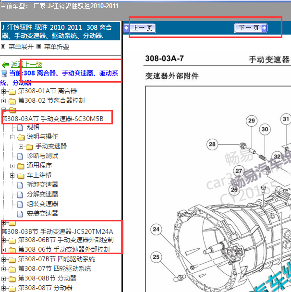Click the 通用程序 folder icon
The image size is (291, 292).
(x=21, y=166)
